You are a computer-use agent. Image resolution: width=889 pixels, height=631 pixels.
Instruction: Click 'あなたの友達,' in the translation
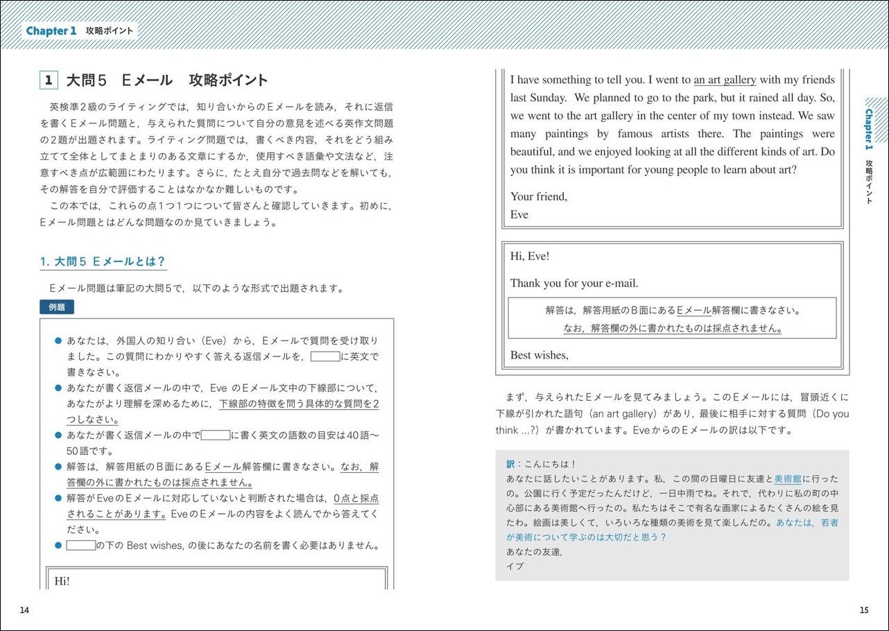point(534,551)
